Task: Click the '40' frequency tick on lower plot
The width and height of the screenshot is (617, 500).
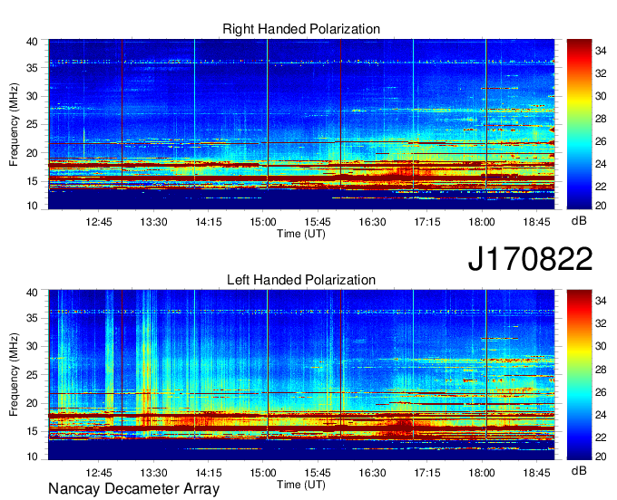Action: click(32, 293)
